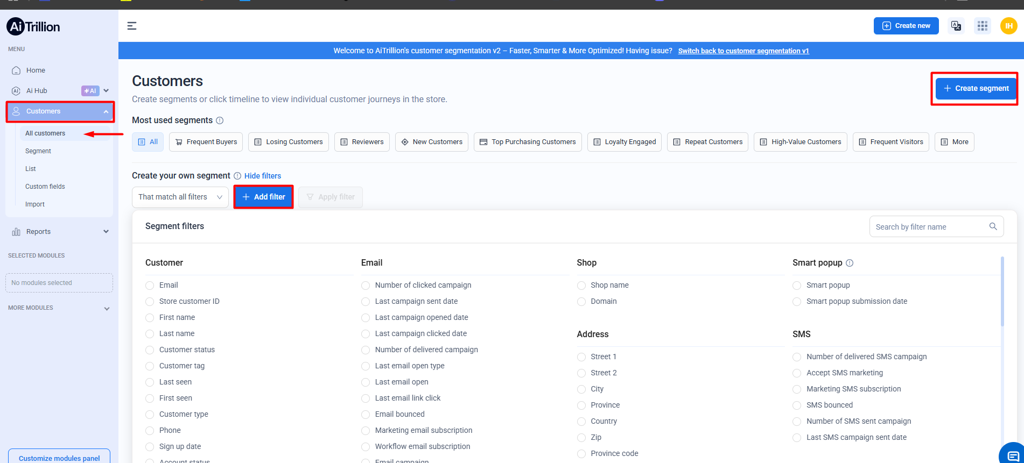Choose the Country address filter option
1024x463 pixels.
coord(581,422)
